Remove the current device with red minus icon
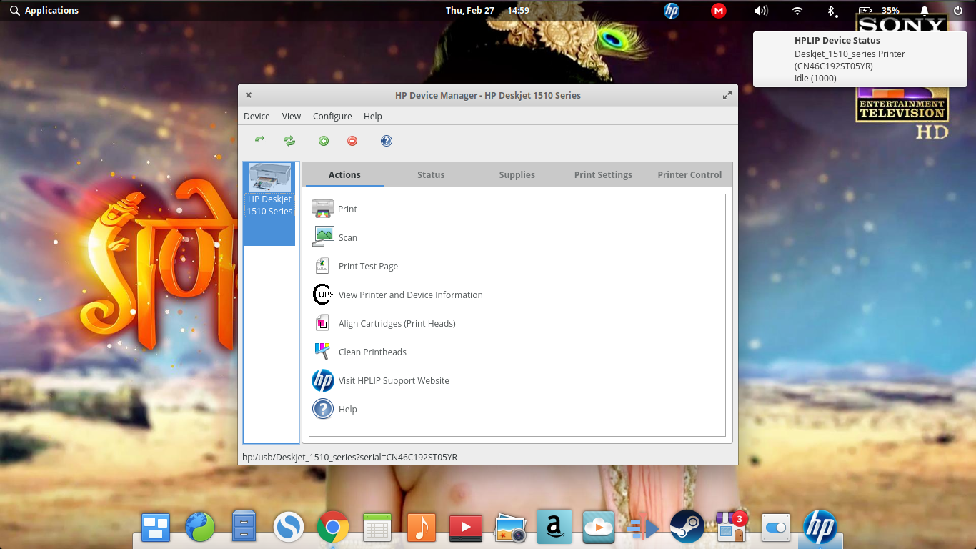Image resolution: width=976 pixels, height=549 pixels. tap(352, 140)
